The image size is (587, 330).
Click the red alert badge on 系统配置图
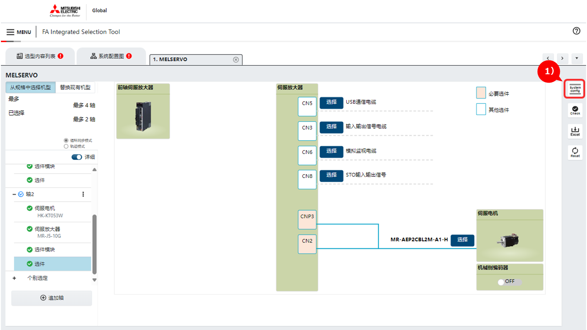[129, 56]
